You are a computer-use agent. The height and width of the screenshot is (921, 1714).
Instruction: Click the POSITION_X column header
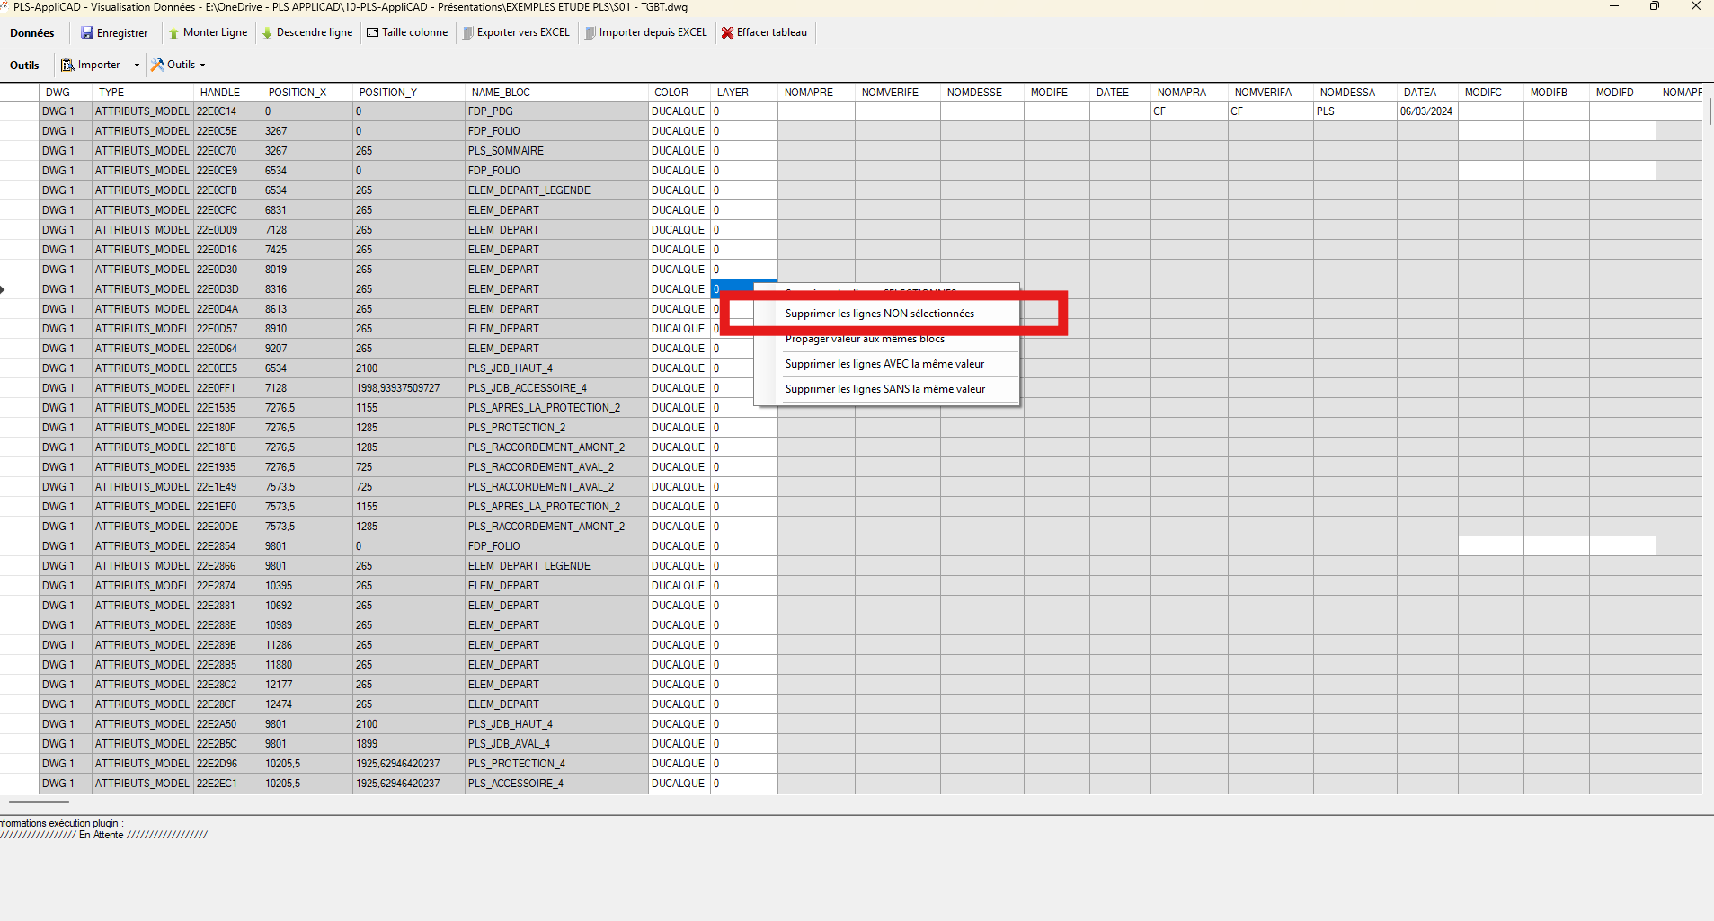coord(298,93)
